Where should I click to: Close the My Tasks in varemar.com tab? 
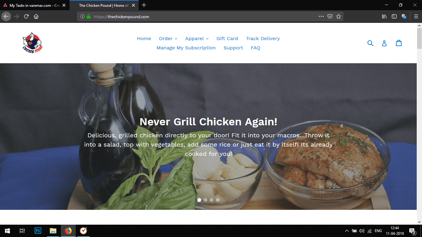[64, 5]
